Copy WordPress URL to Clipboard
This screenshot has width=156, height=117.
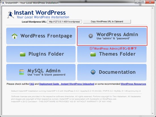pos(107,22)
